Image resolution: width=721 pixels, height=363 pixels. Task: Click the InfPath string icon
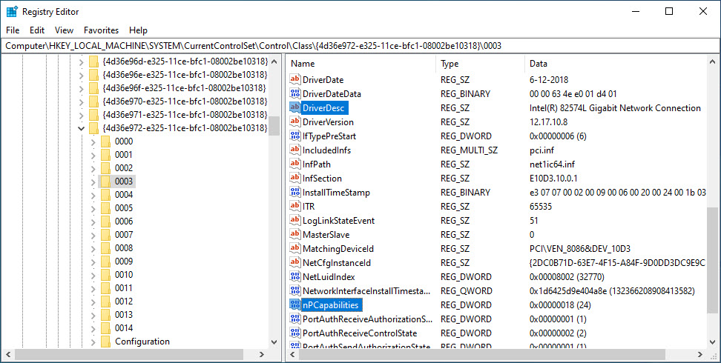pos(294,164)
